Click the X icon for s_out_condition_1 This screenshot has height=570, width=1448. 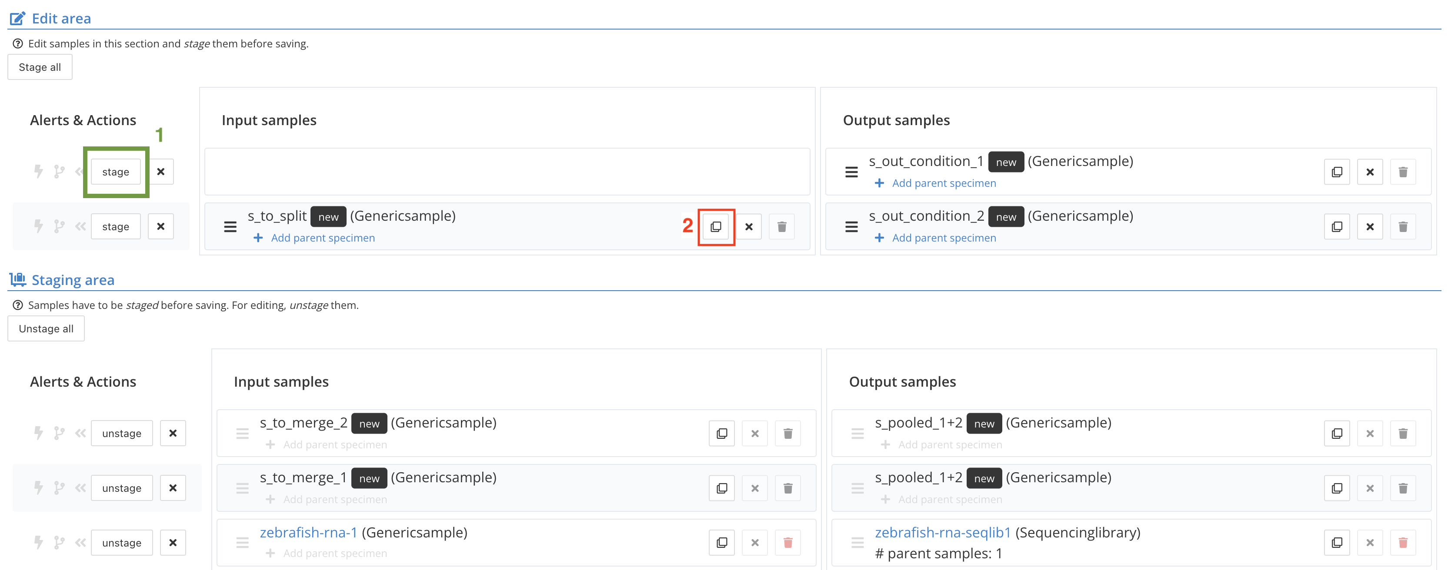pyautogui.click(x=1370, y=172)
